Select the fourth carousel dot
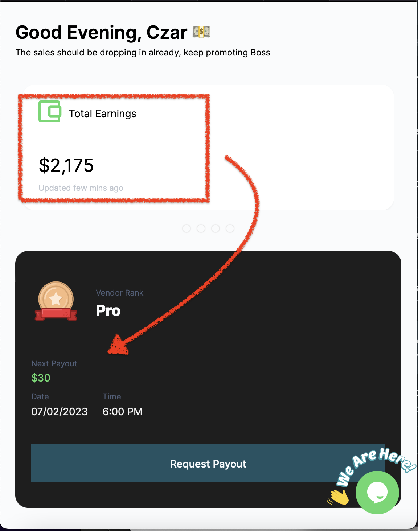 point(230,229)
